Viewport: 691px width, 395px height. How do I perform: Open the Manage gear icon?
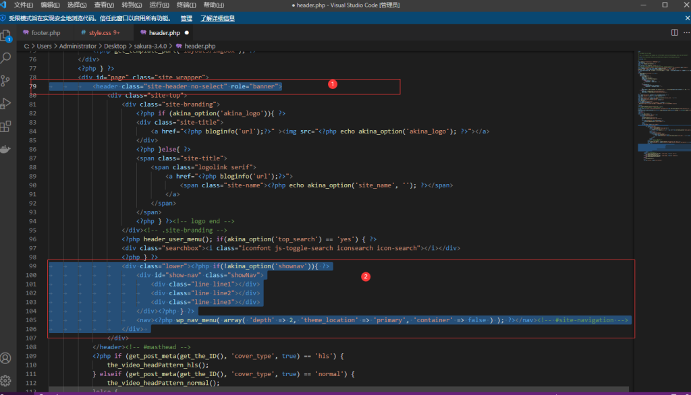6,381
